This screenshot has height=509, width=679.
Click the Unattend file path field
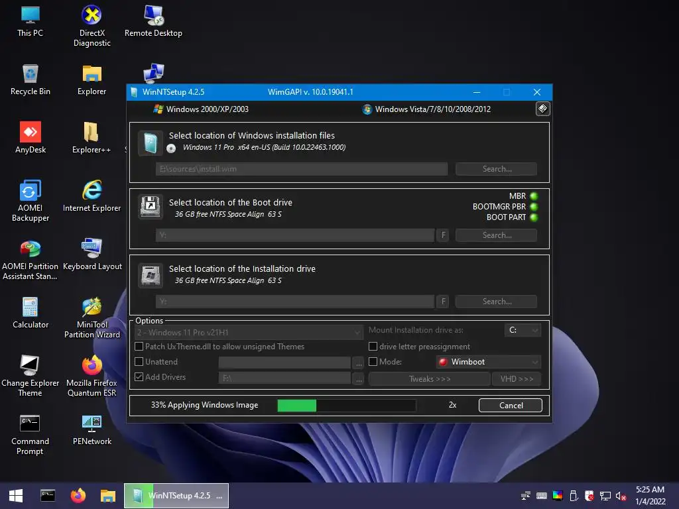(284, 363)
